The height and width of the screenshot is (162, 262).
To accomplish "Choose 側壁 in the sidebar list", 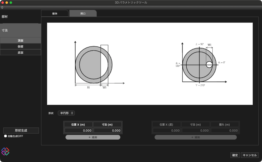I will 21,47.
